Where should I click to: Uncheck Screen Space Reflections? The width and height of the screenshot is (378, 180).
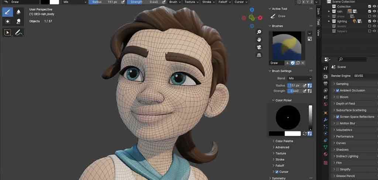[x=337, y=117]
